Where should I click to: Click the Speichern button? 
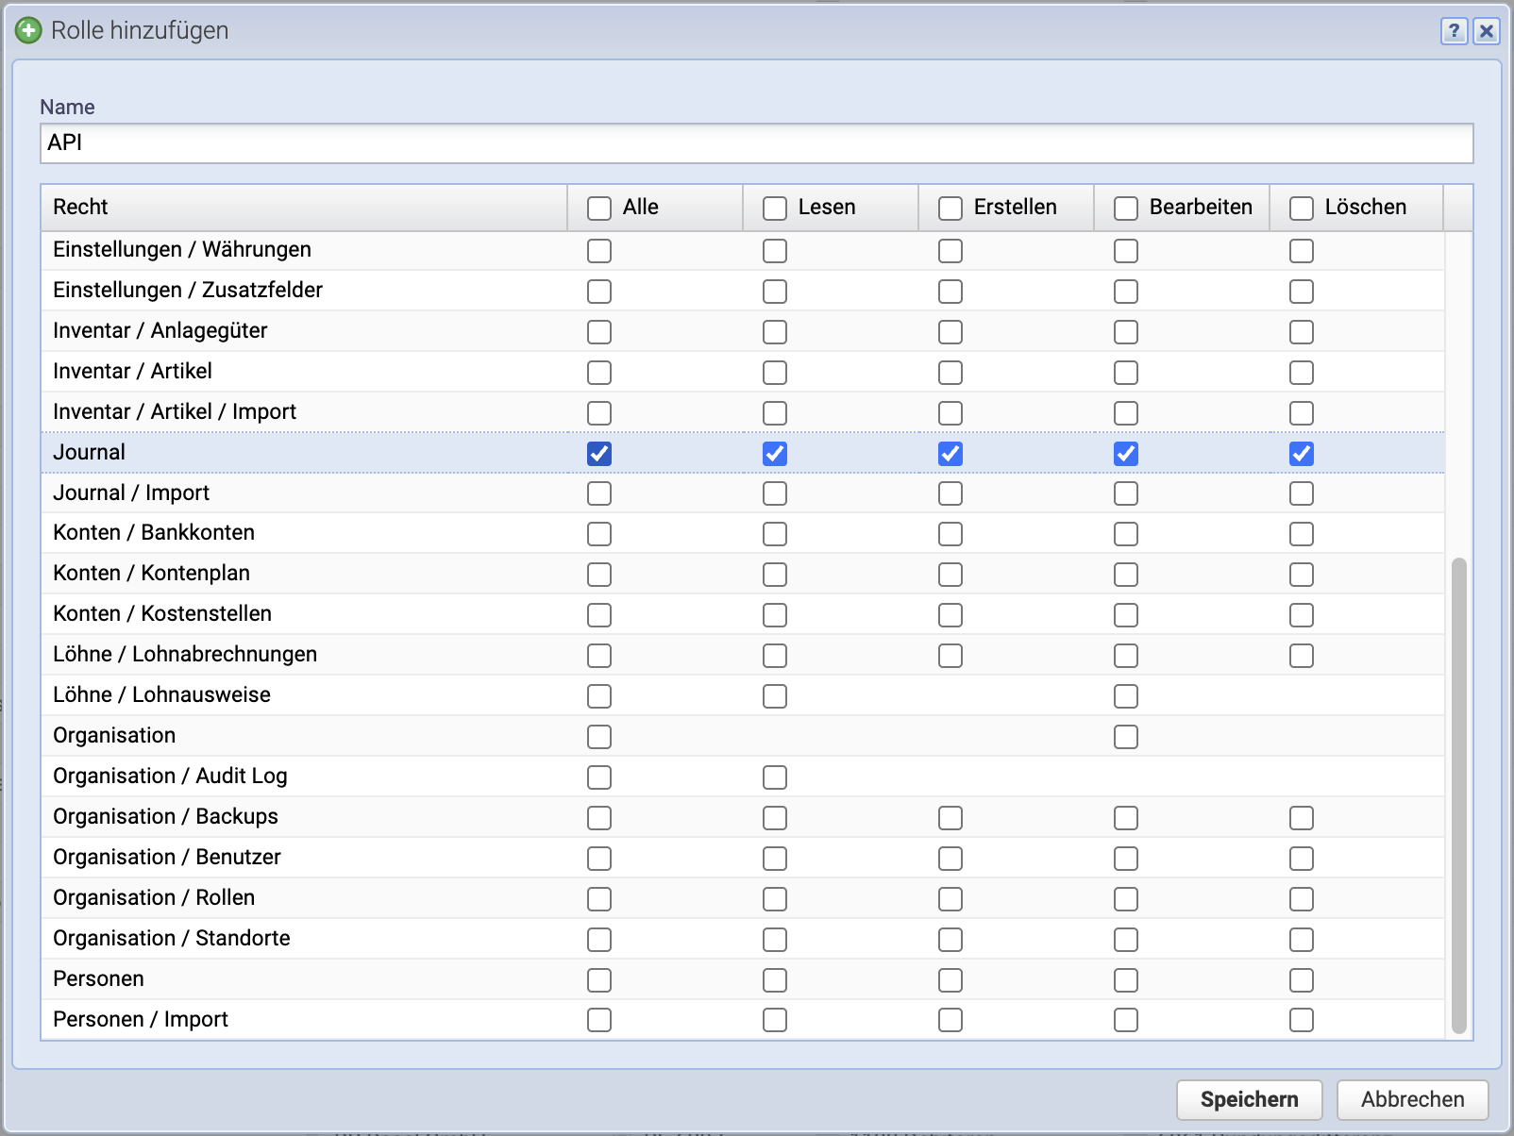click(x=1249, y=1099)
